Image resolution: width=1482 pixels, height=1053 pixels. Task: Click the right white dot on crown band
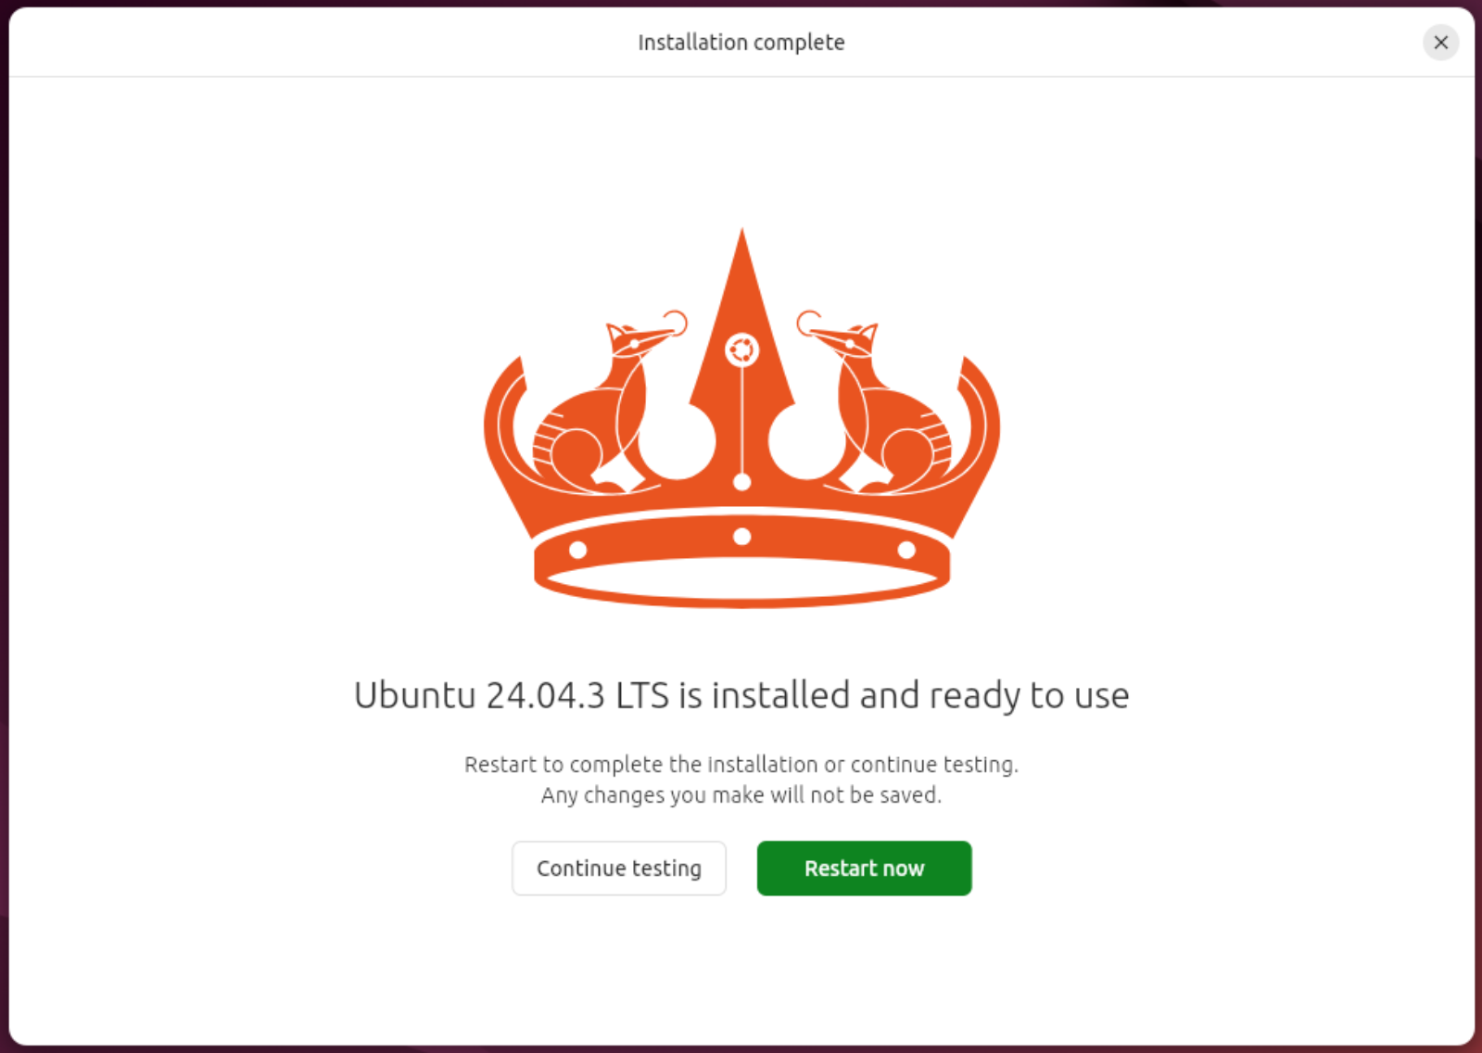906,550
